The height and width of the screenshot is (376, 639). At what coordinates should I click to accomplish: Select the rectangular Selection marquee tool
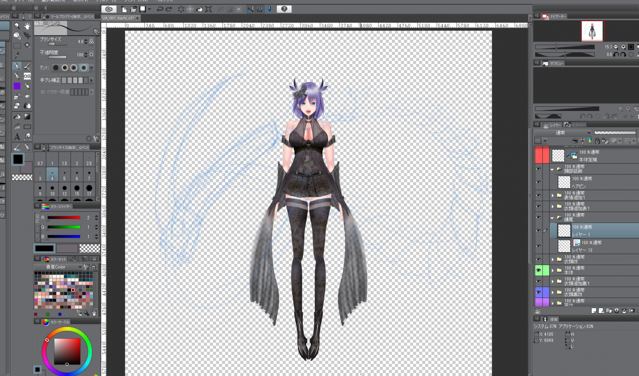17,46
